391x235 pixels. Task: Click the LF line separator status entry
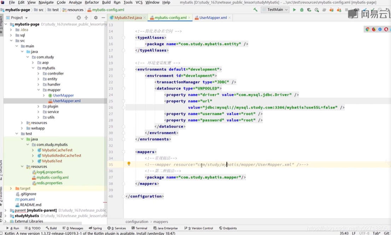[x=354, y=233]
